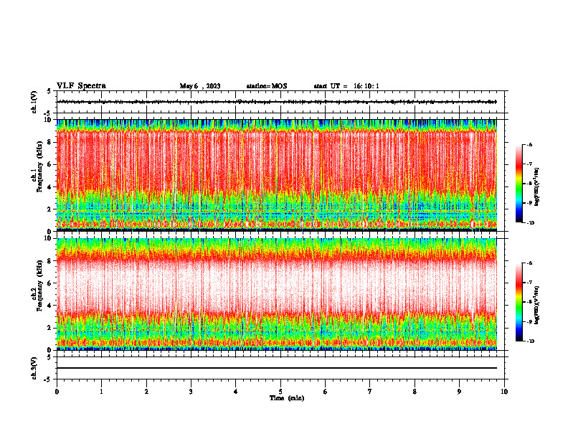The height and width of the screenshot is (439, 568).
Task: Click the "-5" tick on the ch.3(V) axis
Action: (48, 379)
